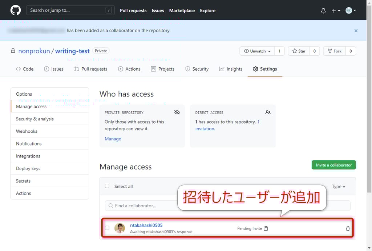
Task: Click Manage link under Private repository
Action: pyautogui.click(x=113, y=139)
